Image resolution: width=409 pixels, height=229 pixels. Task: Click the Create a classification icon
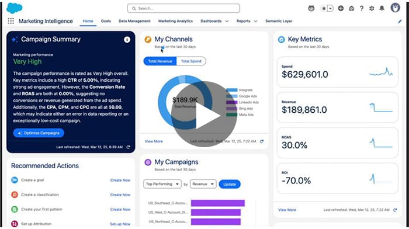(x=15, y=195)
